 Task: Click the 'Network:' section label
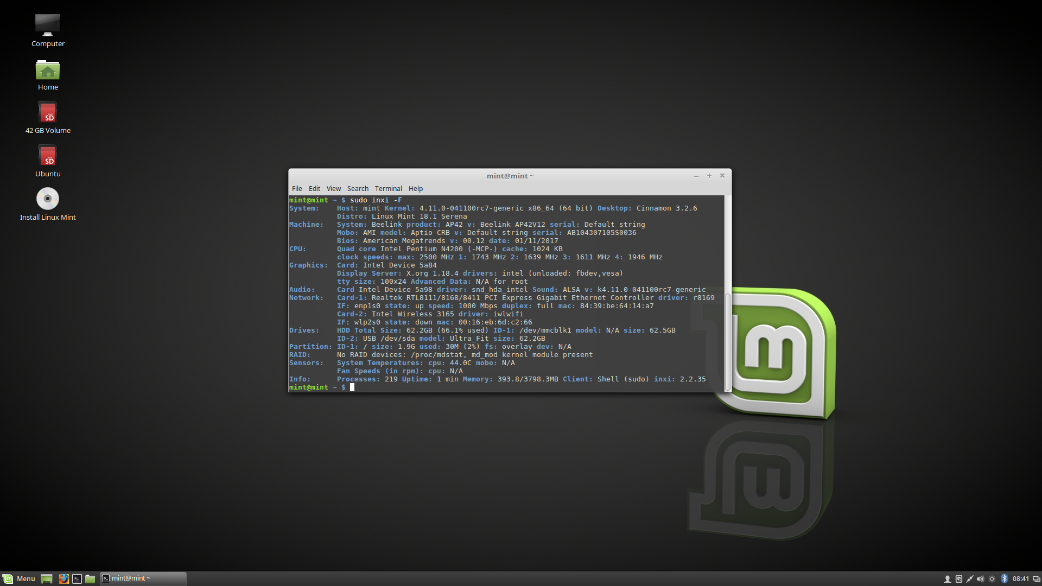[x=307, y=298]
